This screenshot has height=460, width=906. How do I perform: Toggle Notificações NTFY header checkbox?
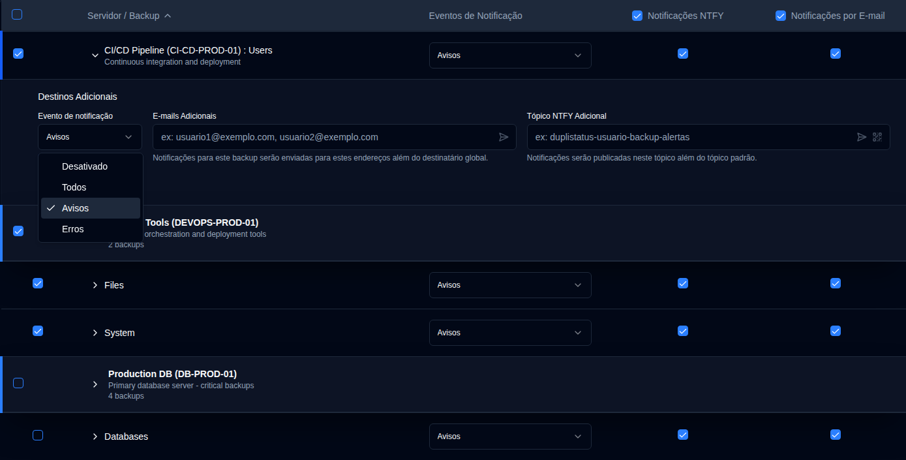pos(637,16)
